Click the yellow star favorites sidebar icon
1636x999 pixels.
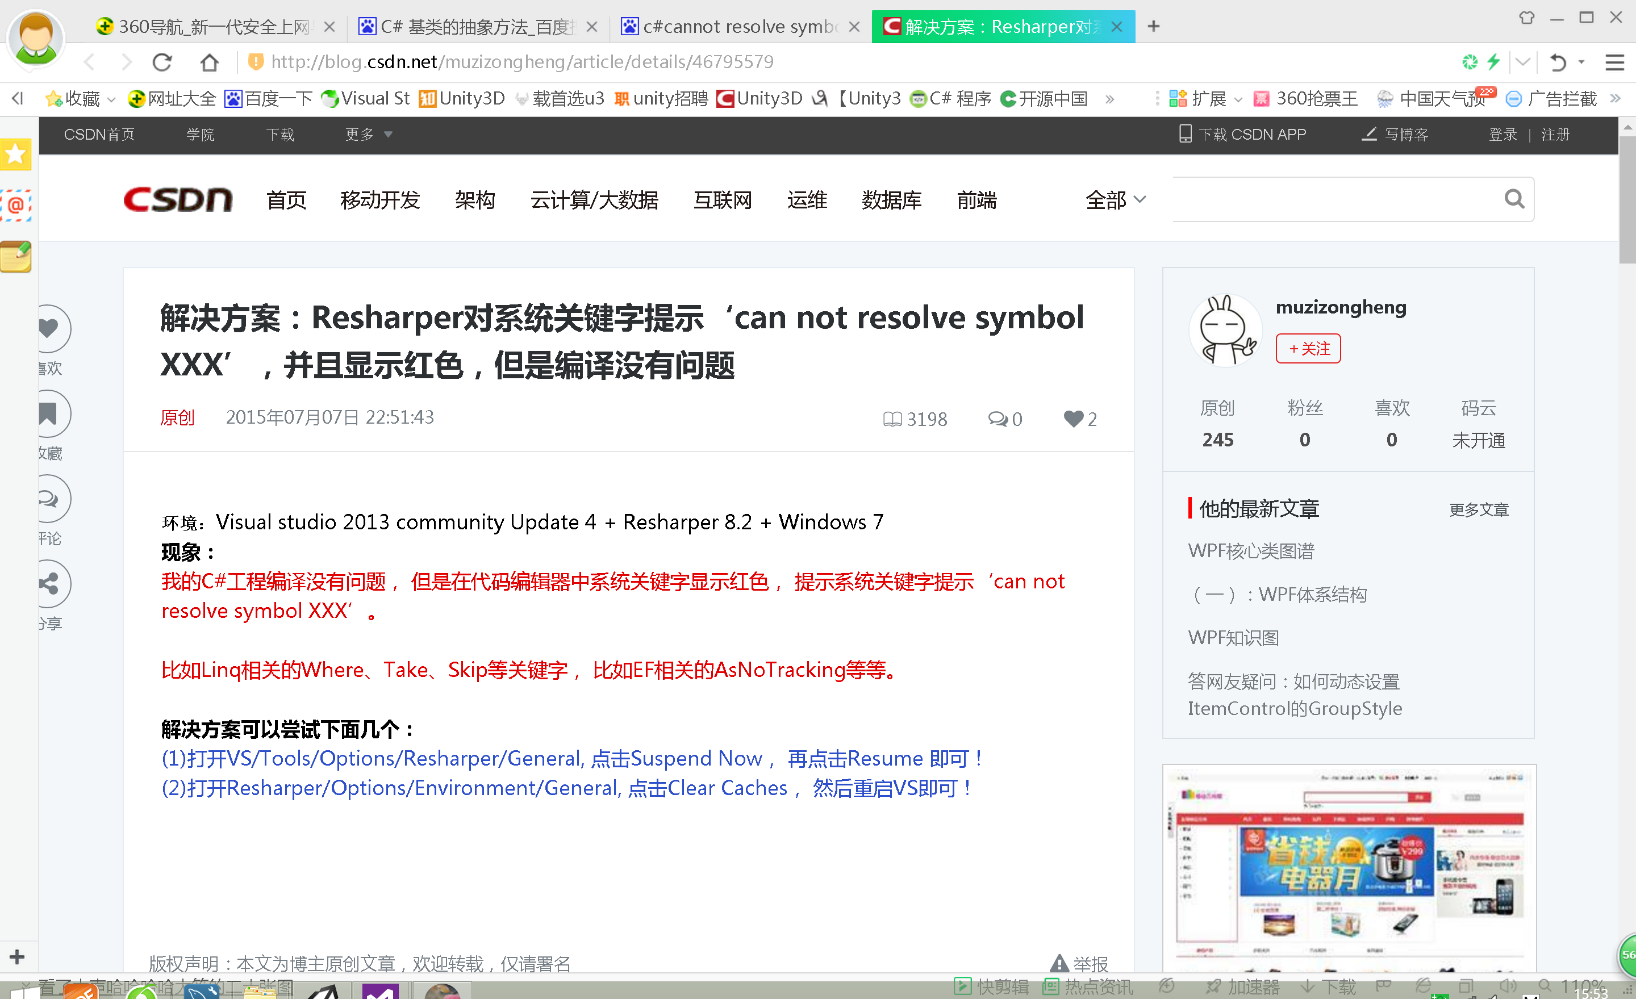pyautogui.click(x=15, y=154)
